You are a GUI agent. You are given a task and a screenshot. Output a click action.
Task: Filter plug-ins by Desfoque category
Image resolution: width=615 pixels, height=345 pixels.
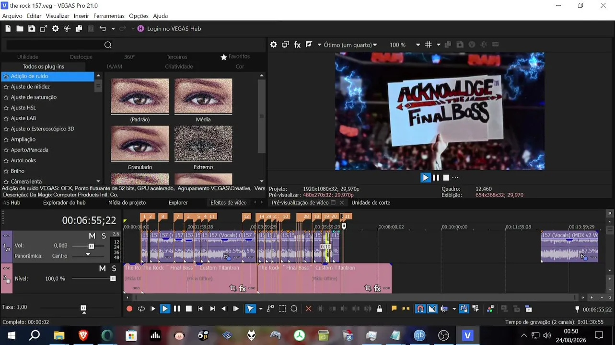tap(81, 57)
